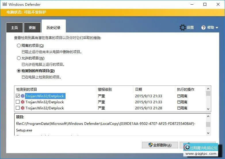Click the threat list scrollbar thumb
Screen dimensions: 225x159
click(x=208, y=94)
